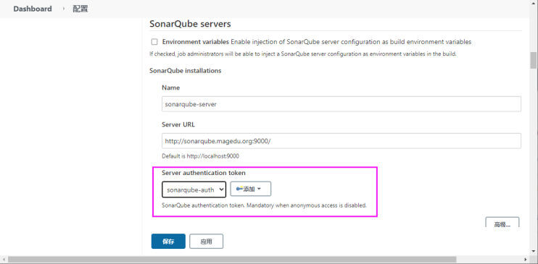538x264 pixels.
Task: Open the sonarqube-auth token dropdown
Action: click(194, 190)
